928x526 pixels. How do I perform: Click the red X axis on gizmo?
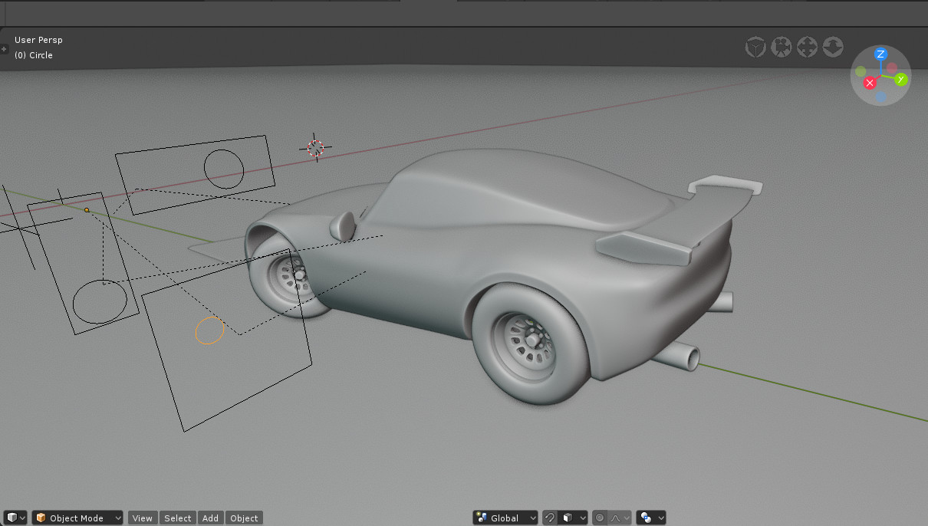[x=870, y=83]
